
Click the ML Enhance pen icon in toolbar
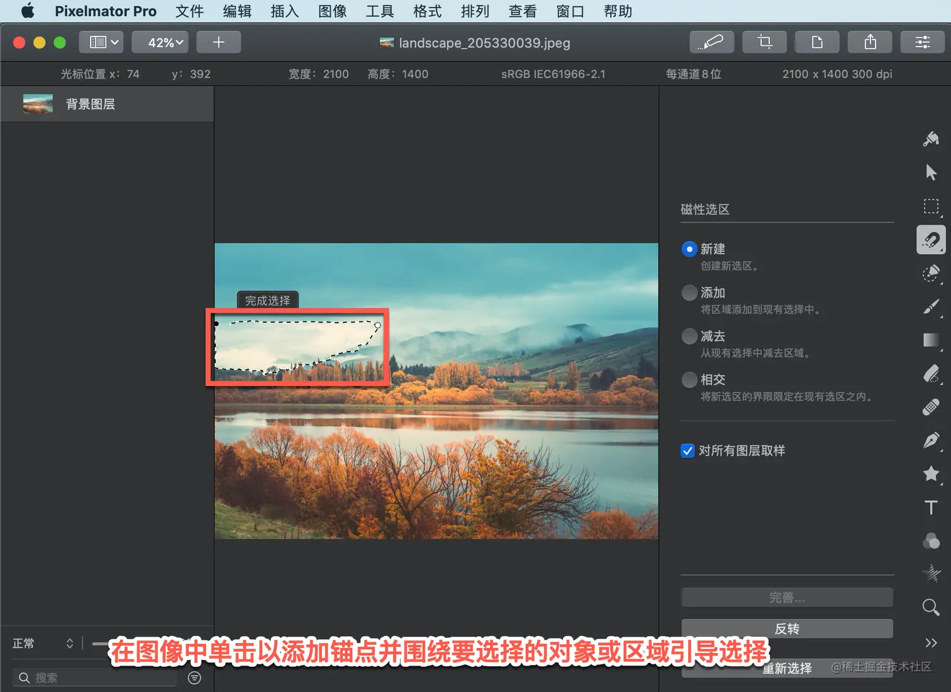711,42
